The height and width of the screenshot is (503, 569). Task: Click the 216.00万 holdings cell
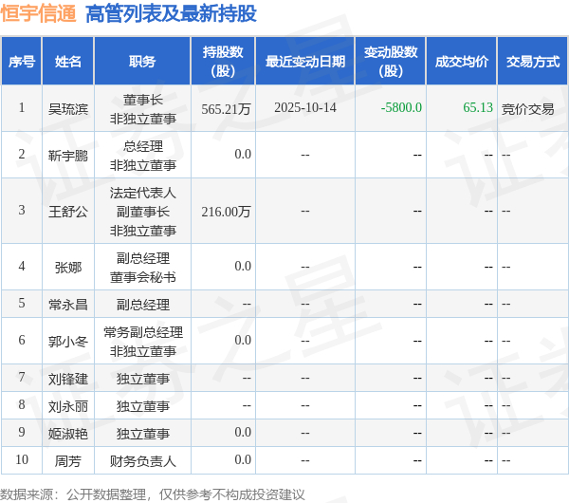(226, 212)
